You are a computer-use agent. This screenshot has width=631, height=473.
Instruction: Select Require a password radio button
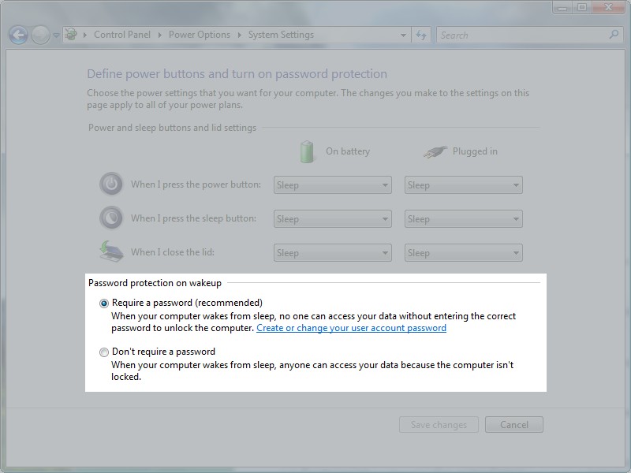104,304
